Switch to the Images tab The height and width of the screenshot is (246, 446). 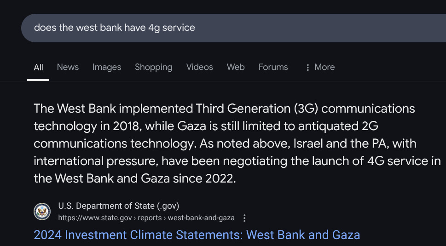coord(107,67)
